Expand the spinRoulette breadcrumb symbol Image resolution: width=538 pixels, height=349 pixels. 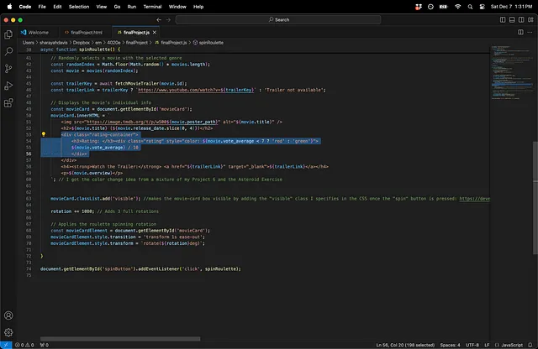213,41
